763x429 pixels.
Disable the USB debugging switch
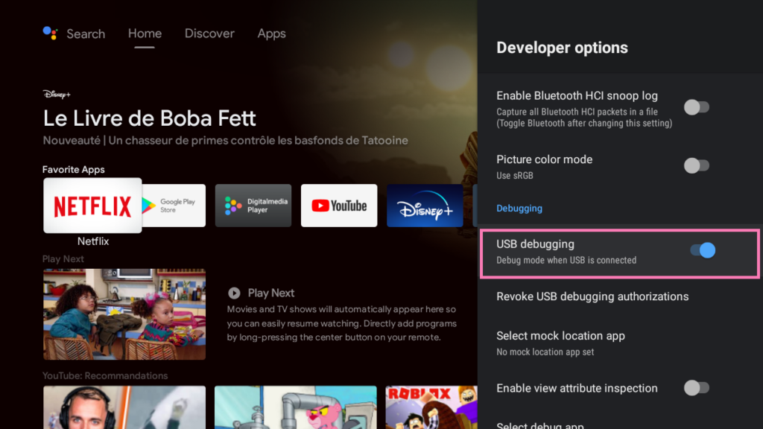click(x=703, y=250)
